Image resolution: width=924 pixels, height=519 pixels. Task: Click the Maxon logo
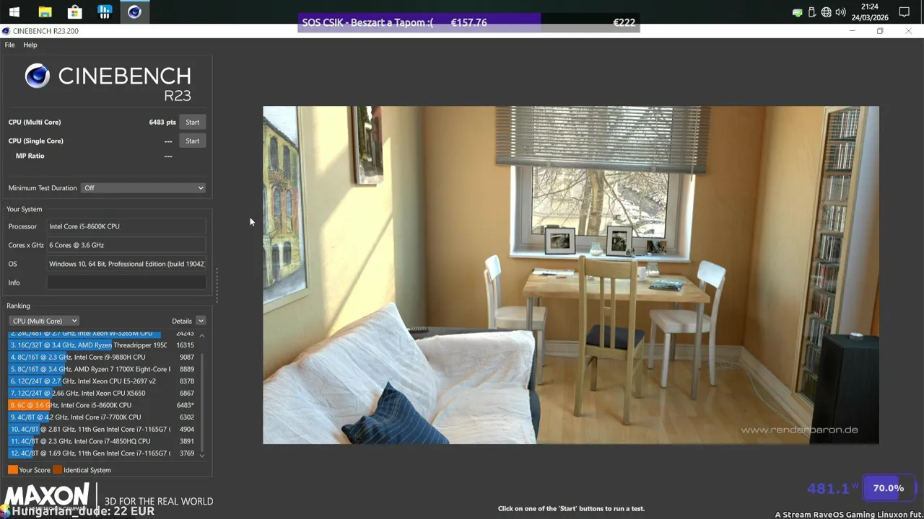tap(48, 496)
